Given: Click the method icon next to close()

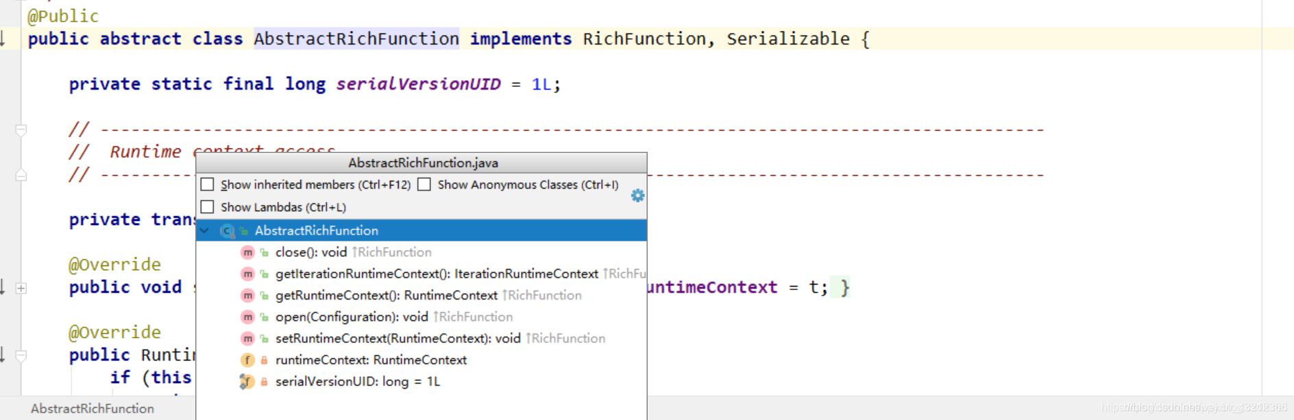Looking at the screenshot, I should [x=247, y=252].
